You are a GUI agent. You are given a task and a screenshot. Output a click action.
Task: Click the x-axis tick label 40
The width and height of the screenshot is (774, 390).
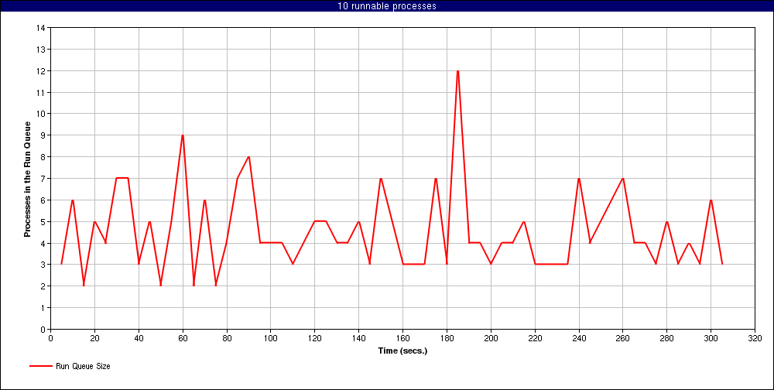tap(139, 338)
